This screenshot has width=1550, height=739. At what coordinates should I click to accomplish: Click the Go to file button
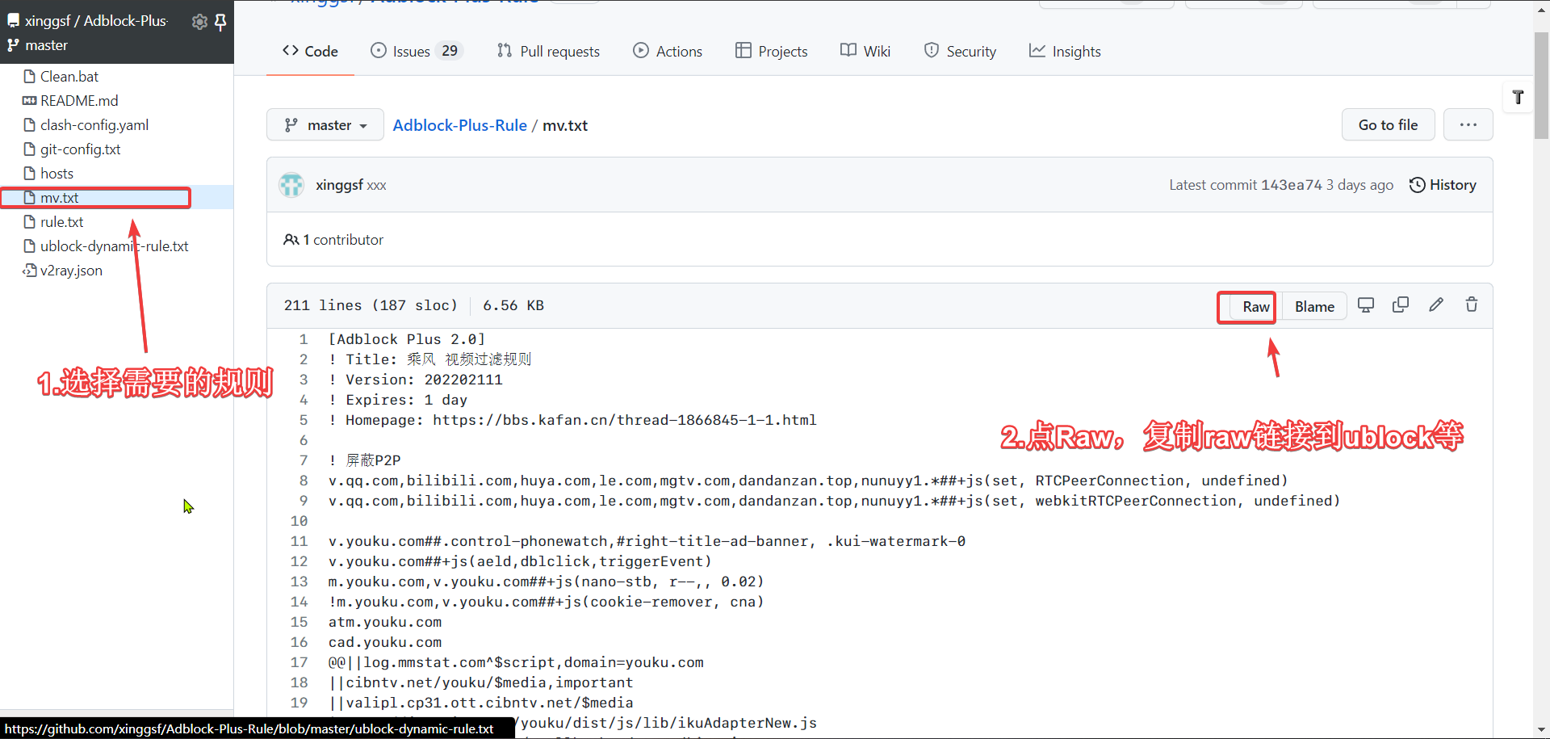[x=1387, y=124]
